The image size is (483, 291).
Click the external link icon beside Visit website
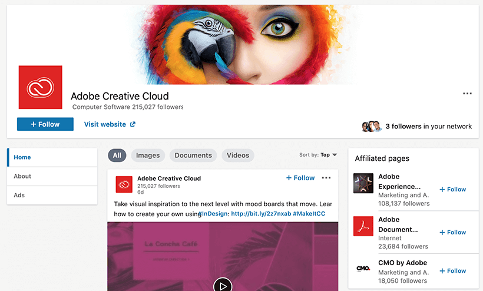tap(133, 124)
